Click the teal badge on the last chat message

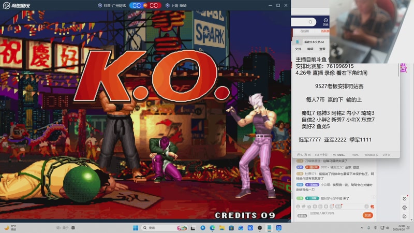[x=312, y=198]
